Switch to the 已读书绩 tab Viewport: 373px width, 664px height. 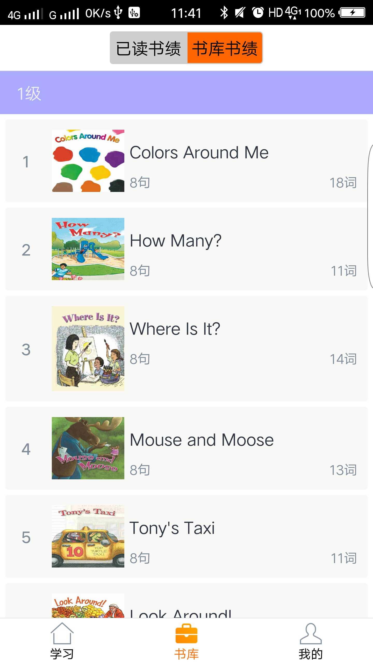(149, 48)
